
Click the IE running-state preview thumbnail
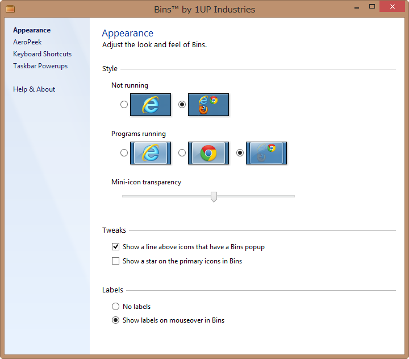pos(151,153)
